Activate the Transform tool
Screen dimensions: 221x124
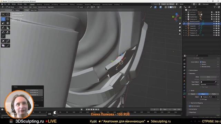click(x=8, y=23)
